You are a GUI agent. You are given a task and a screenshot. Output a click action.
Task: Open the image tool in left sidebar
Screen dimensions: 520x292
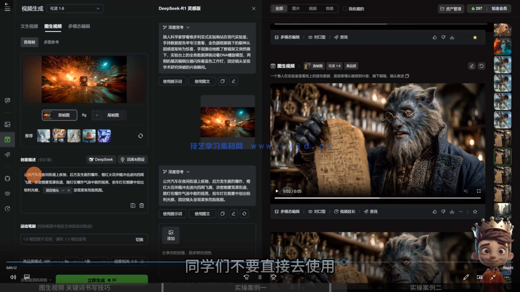[x=7, y=124]
